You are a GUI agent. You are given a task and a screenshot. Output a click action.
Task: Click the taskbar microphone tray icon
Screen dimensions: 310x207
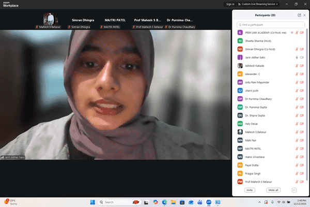(272, 202)
